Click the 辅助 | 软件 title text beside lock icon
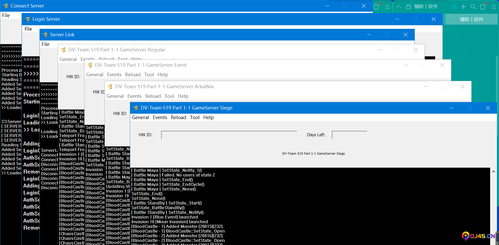 (426, 6)
